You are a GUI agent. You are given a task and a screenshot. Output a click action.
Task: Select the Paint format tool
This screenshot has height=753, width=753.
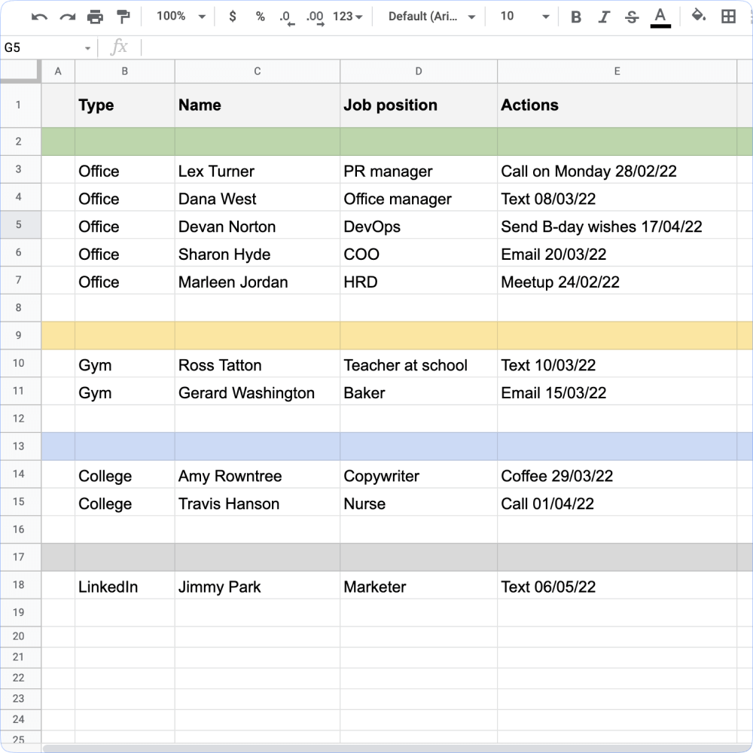coord(123,17)
